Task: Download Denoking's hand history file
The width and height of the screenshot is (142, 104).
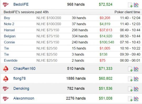Action: point(130,89)
